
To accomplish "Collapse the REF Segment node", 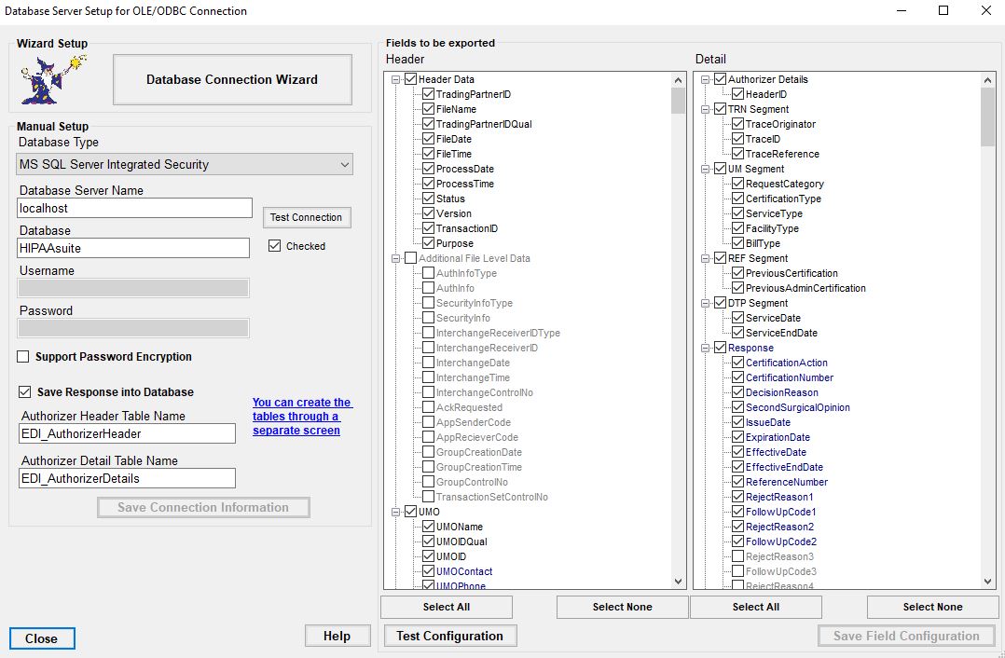I will 705,258.
